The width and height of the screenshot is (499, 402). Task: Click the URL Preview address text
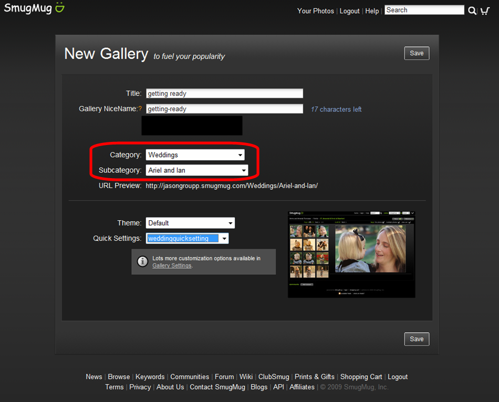coord(232,185)
